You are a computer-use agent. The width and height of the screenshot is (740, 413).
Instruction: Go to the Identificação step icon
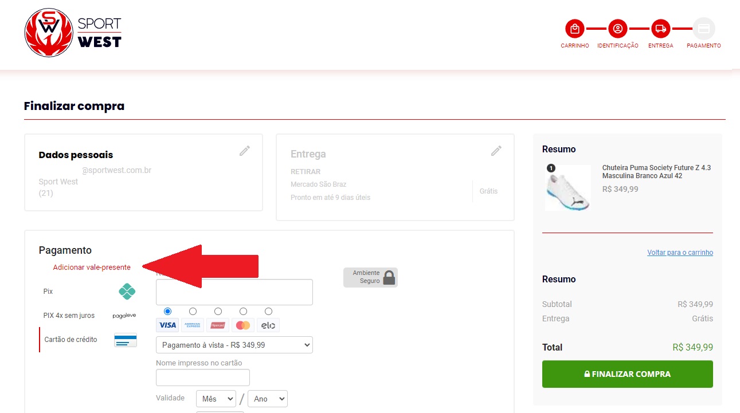click(x=617, y=28)
